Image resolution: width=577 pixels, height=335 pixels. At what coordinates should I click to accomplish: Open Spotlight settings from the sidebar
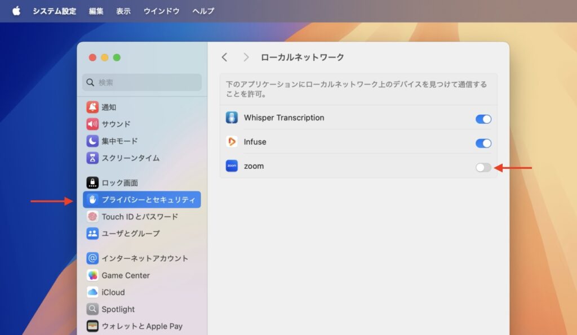93,309
